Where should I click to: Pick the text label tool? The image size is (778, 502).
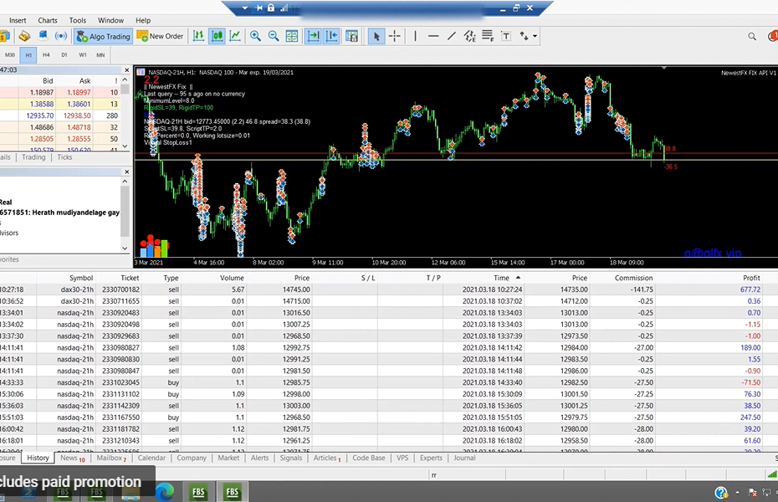pos(506,36)
